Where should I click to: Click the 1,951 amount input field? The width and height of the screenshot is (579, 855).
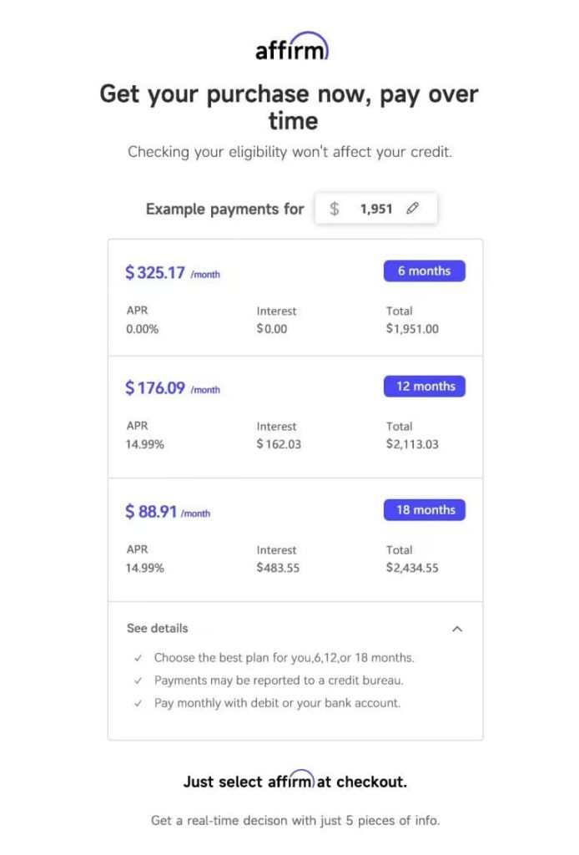tap(376, 209)
